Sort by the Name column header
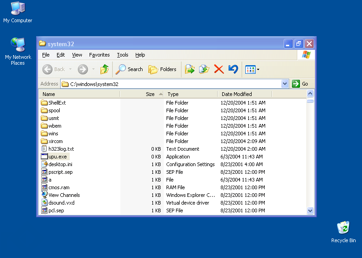The width and height of the screenshot is (362, 258). pyautogui.click(x=79, y=94)
